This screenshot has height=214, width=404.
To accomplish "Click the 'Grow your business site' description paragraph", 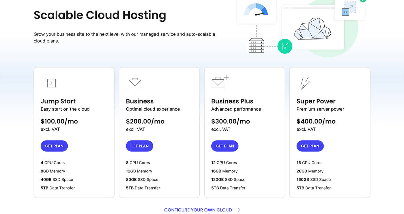I will point(124,37).
